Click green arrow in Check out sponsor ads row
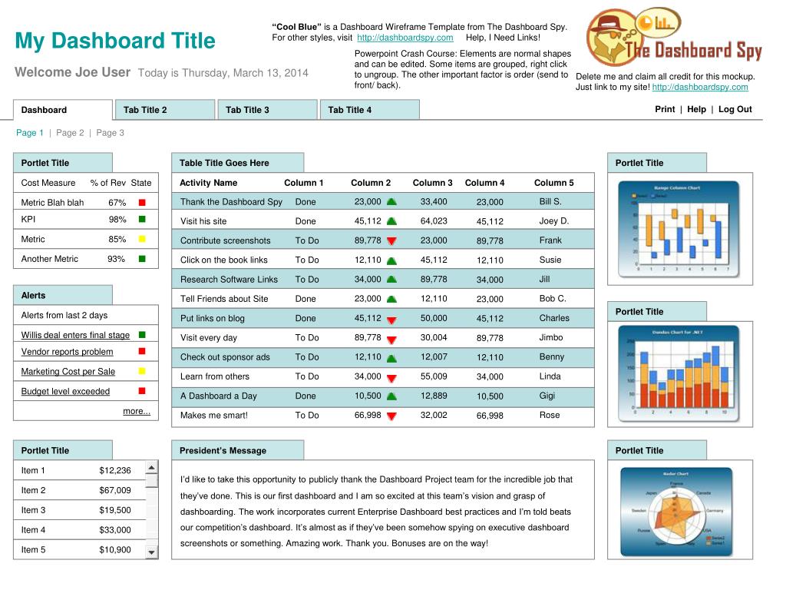This screenshot has height=590, width=786. pyautogui.click(x=392, y=358)
